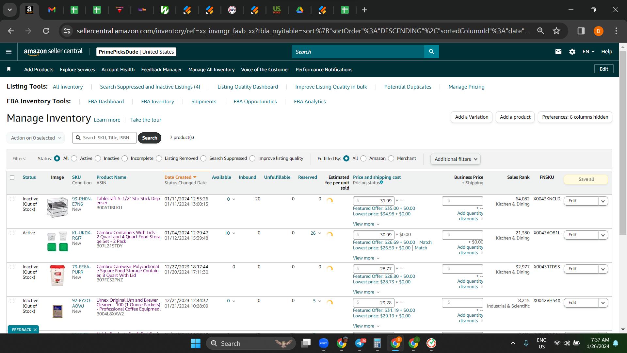
Task: Open the FBA Dashboard link
Action: click(x=106, y=101)
